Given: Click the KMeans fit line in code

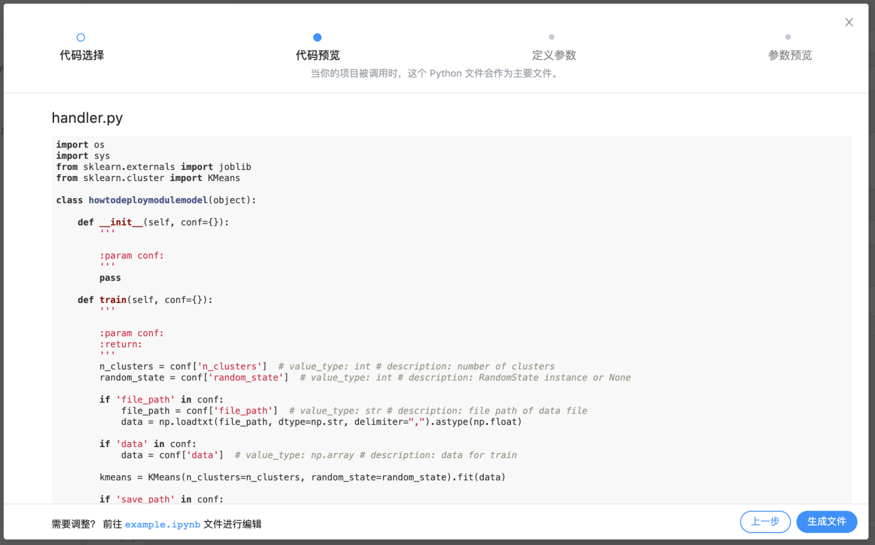Looking at the screenshot, I should (302, 478).
